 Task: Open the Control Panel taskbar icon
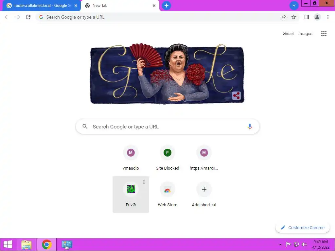click(67, 244)
